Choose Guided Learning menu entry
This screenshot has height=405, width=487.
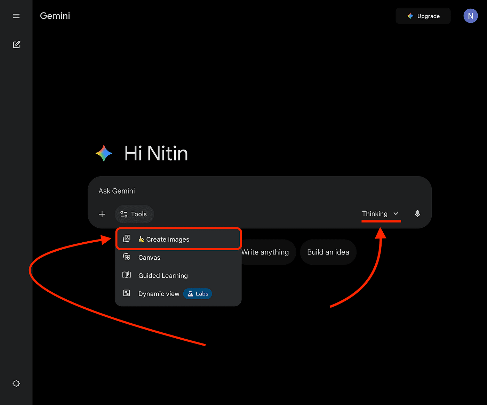pyautogui.click(x=163, y=276)
